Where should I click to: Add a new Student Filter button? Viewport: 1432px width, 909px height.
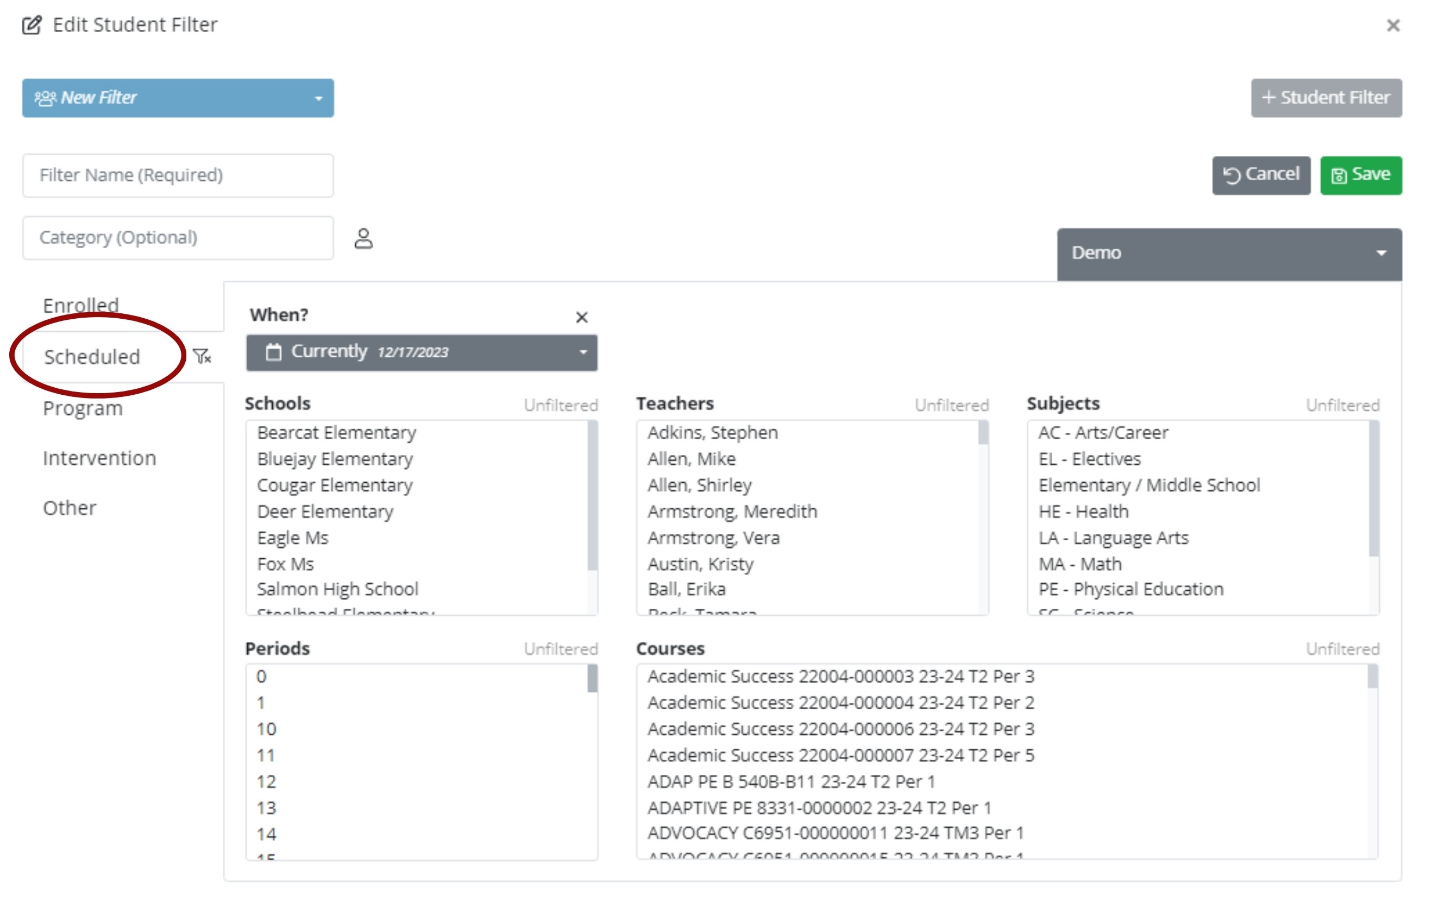tap(1326, 98)
